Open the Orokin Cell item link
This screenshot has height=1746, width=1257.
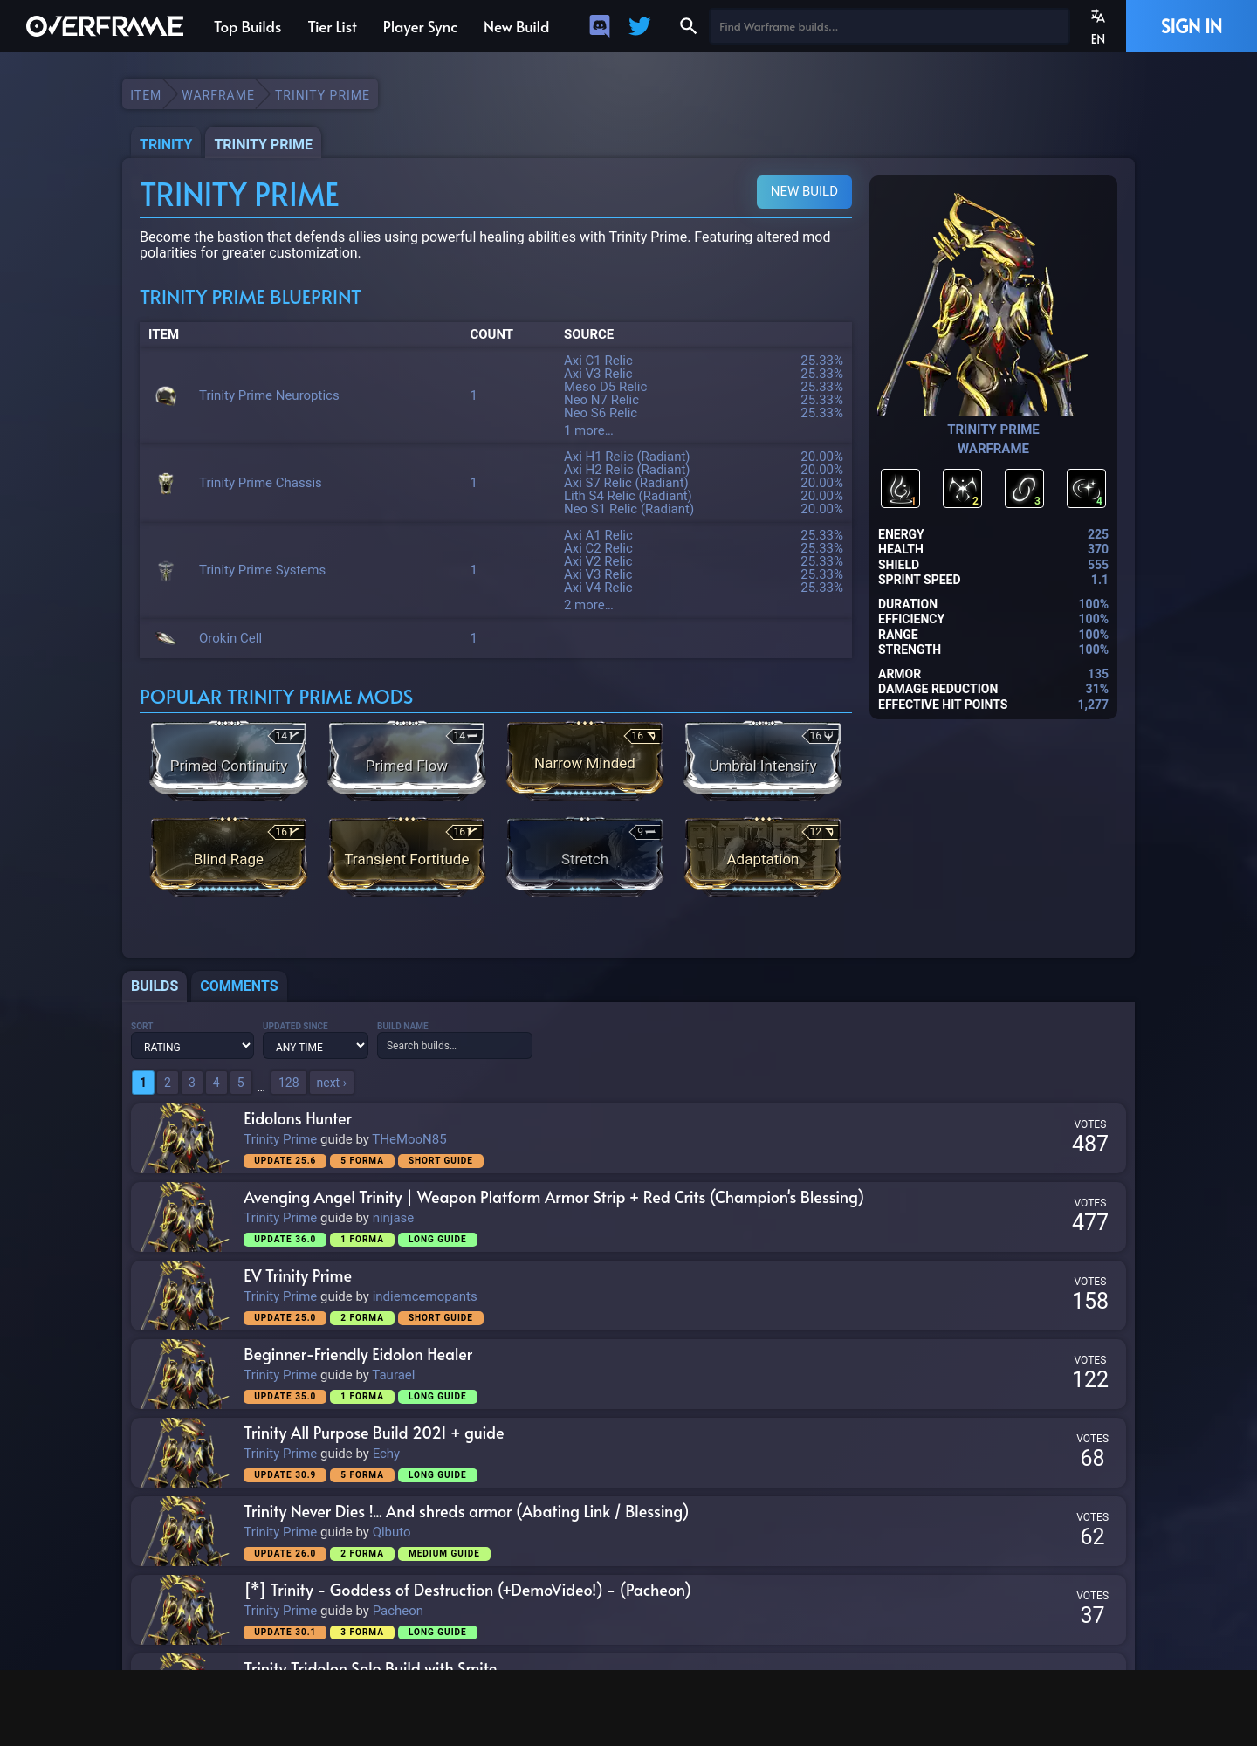tap(230, 638)
